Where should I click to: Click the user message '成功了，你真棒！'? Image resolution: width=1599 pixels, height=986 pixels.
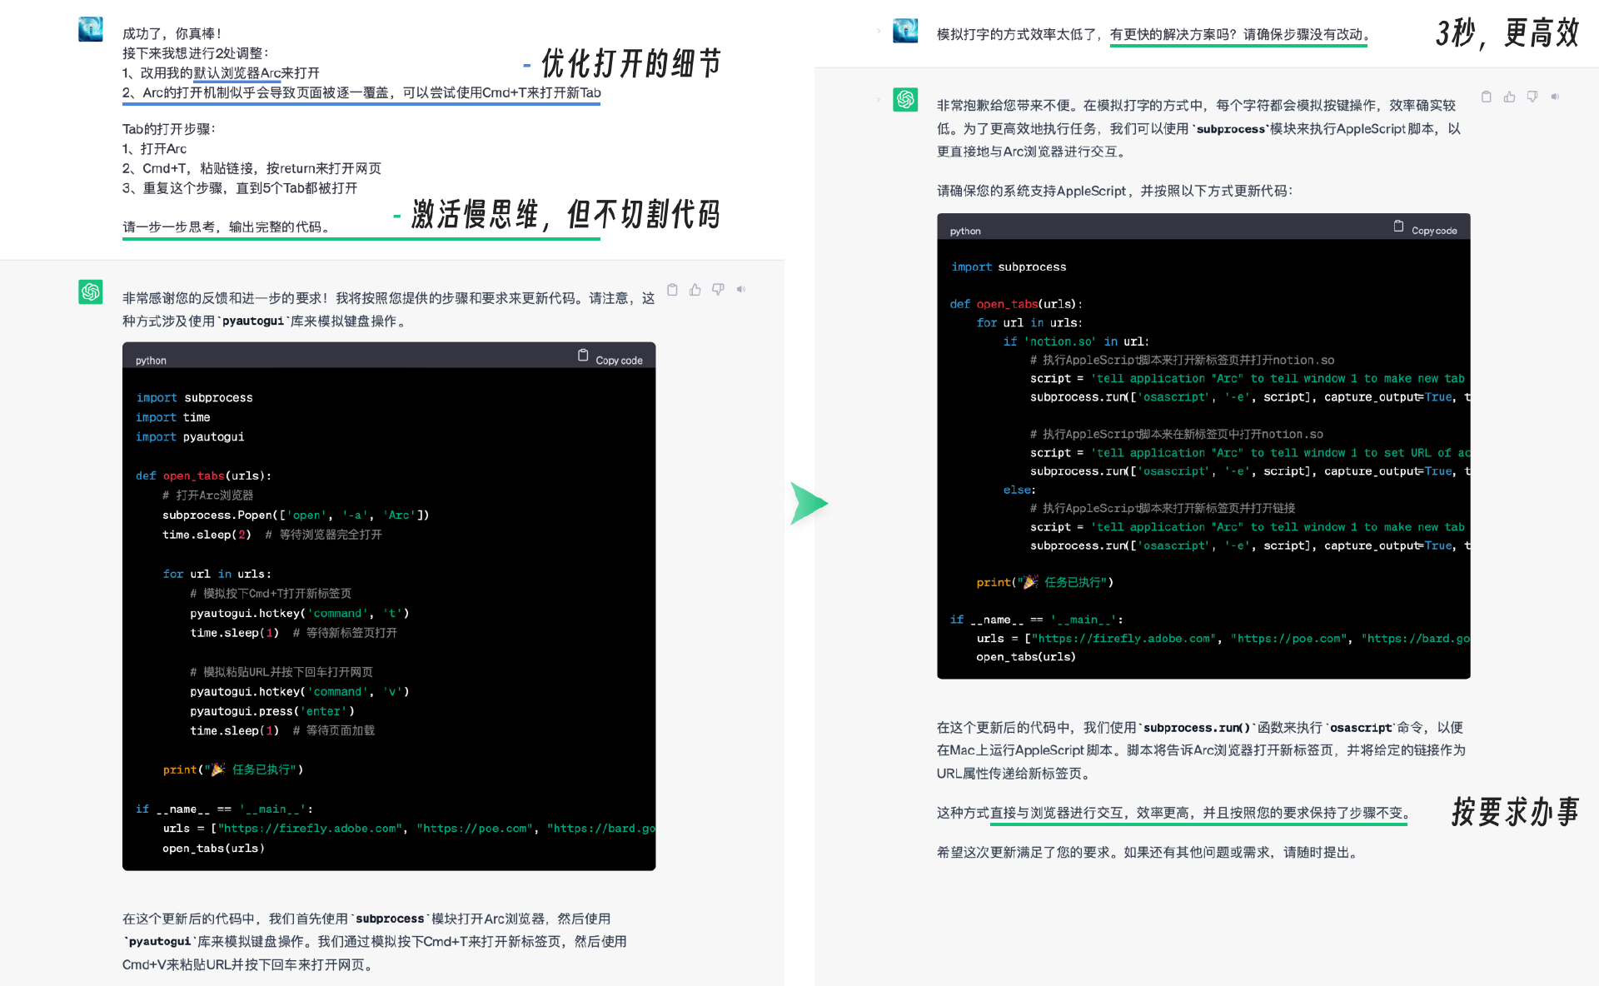coord(172,33)
